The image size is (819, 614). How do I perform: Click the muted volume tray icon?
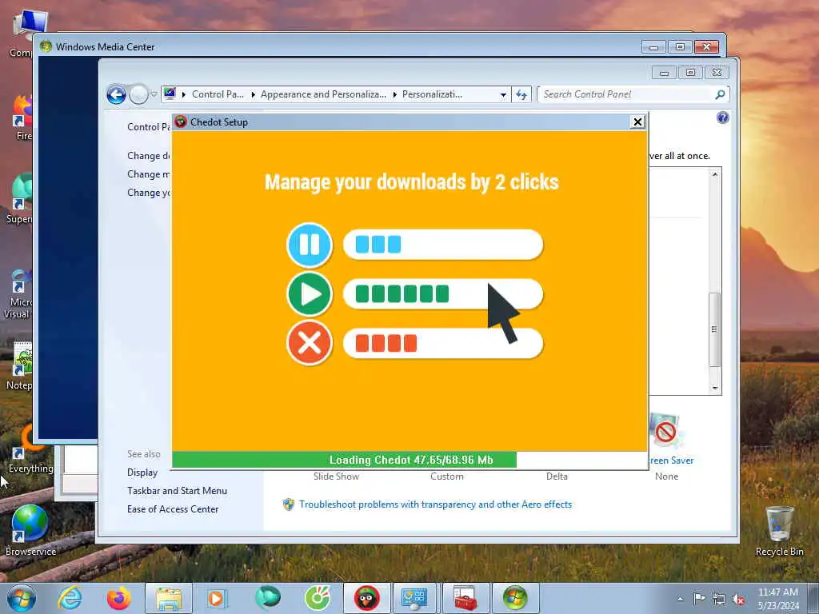[x=738, y=599]
